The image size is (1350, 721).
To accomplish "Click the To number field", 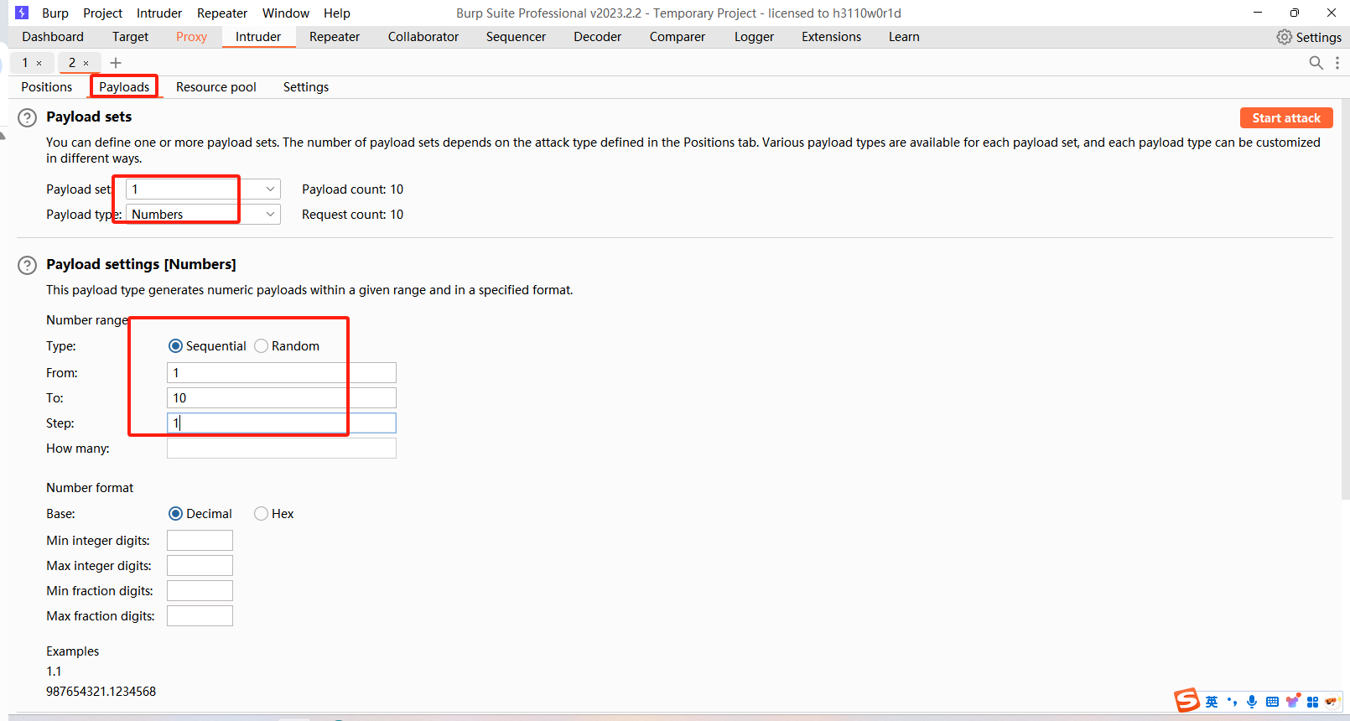I will [282, 398].
